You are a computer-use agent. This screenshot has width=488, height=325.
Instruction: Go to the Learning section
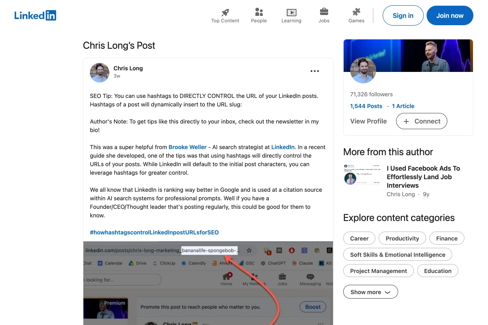coord(291,15)
